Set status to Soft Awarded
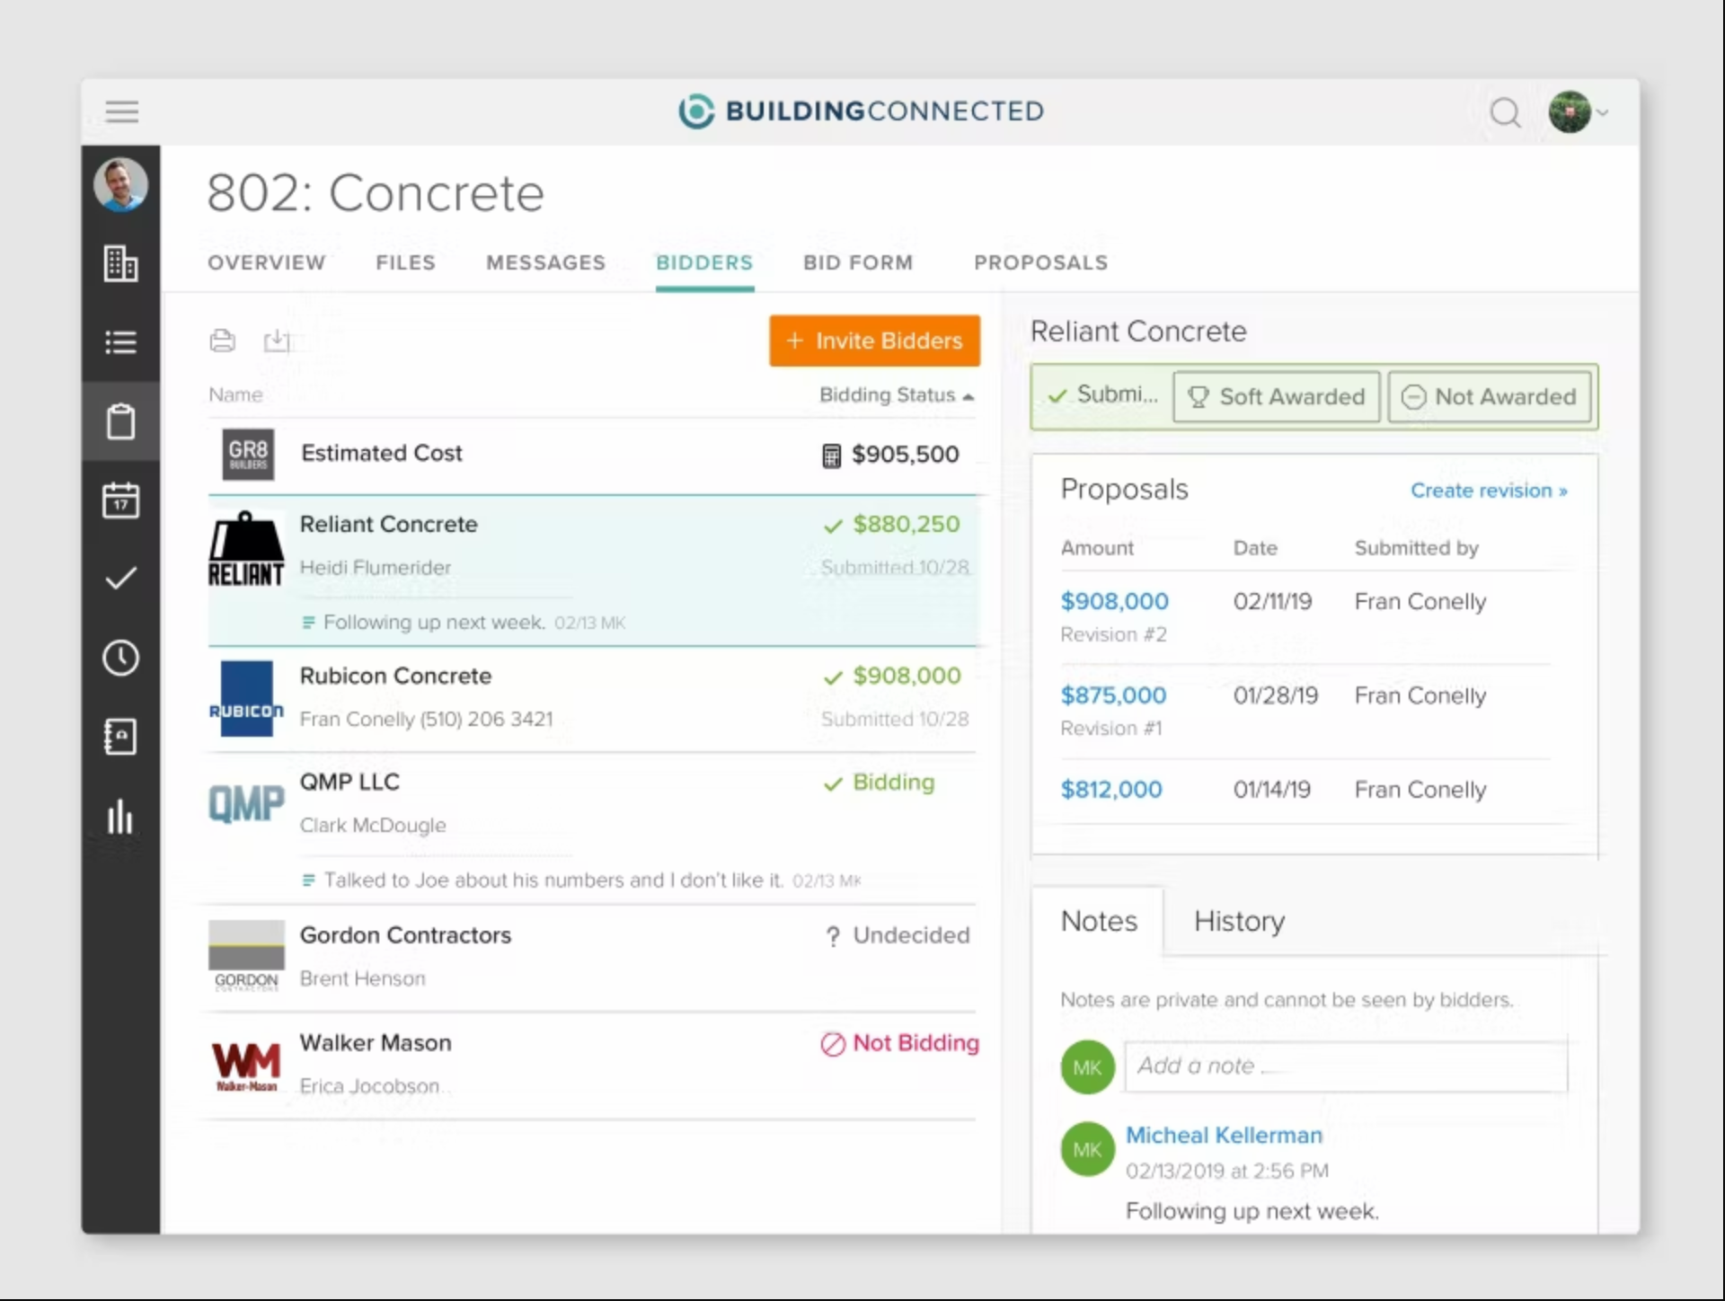 click(1276, 396)
